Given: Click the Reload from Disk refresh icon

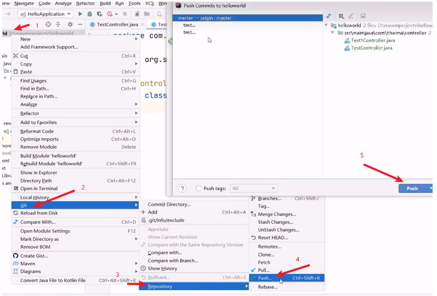Looking at the screenshot, I should coord(15,213).
